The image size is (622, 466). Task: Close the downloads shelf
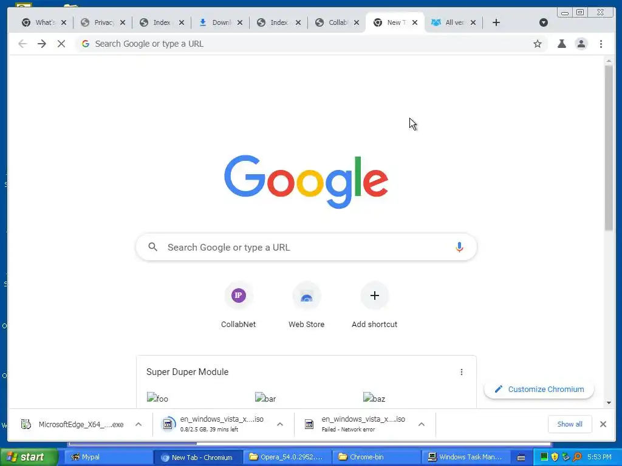[x=603, y=424]
